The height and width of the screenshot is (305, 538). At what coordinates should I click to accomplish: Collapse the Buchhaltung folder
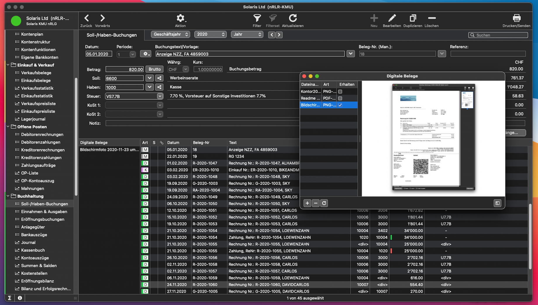(x=8, y=196)
